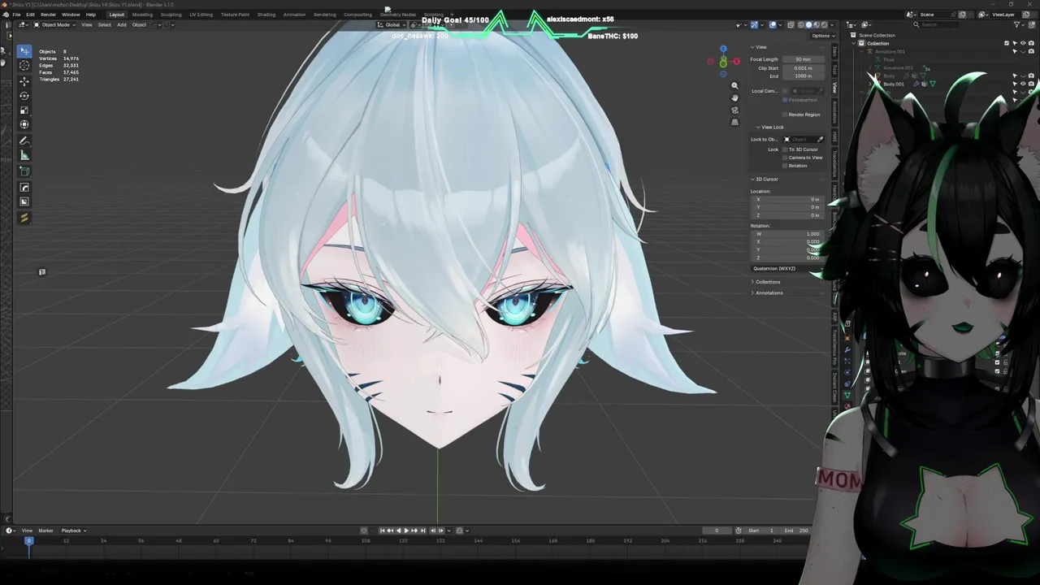1040x585 pixels.
Task: Click the timeline End frame field
Action: click(797, 531)
